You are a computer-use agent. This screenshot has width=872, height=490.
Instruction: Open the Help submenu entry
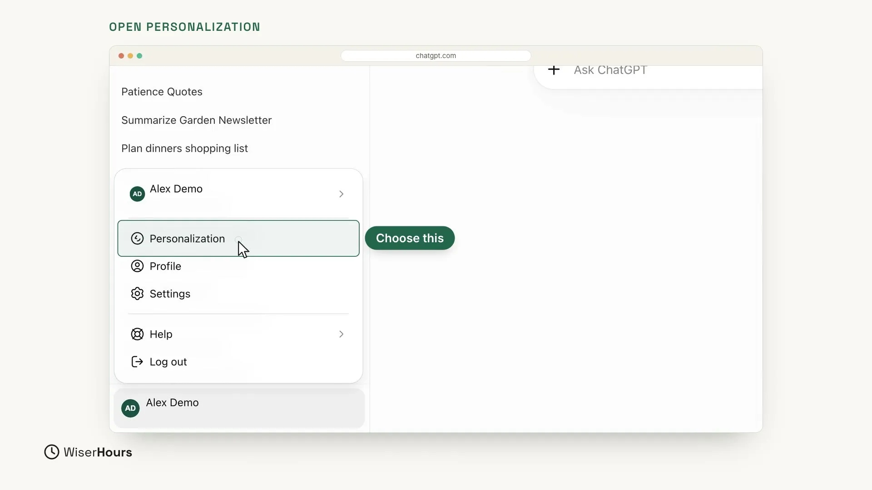tap(238, 334)
